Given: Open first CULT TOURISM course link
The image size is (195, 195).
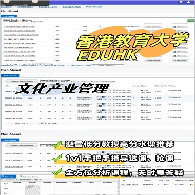Looking at the screenshot, I should (x=14, y=153).
